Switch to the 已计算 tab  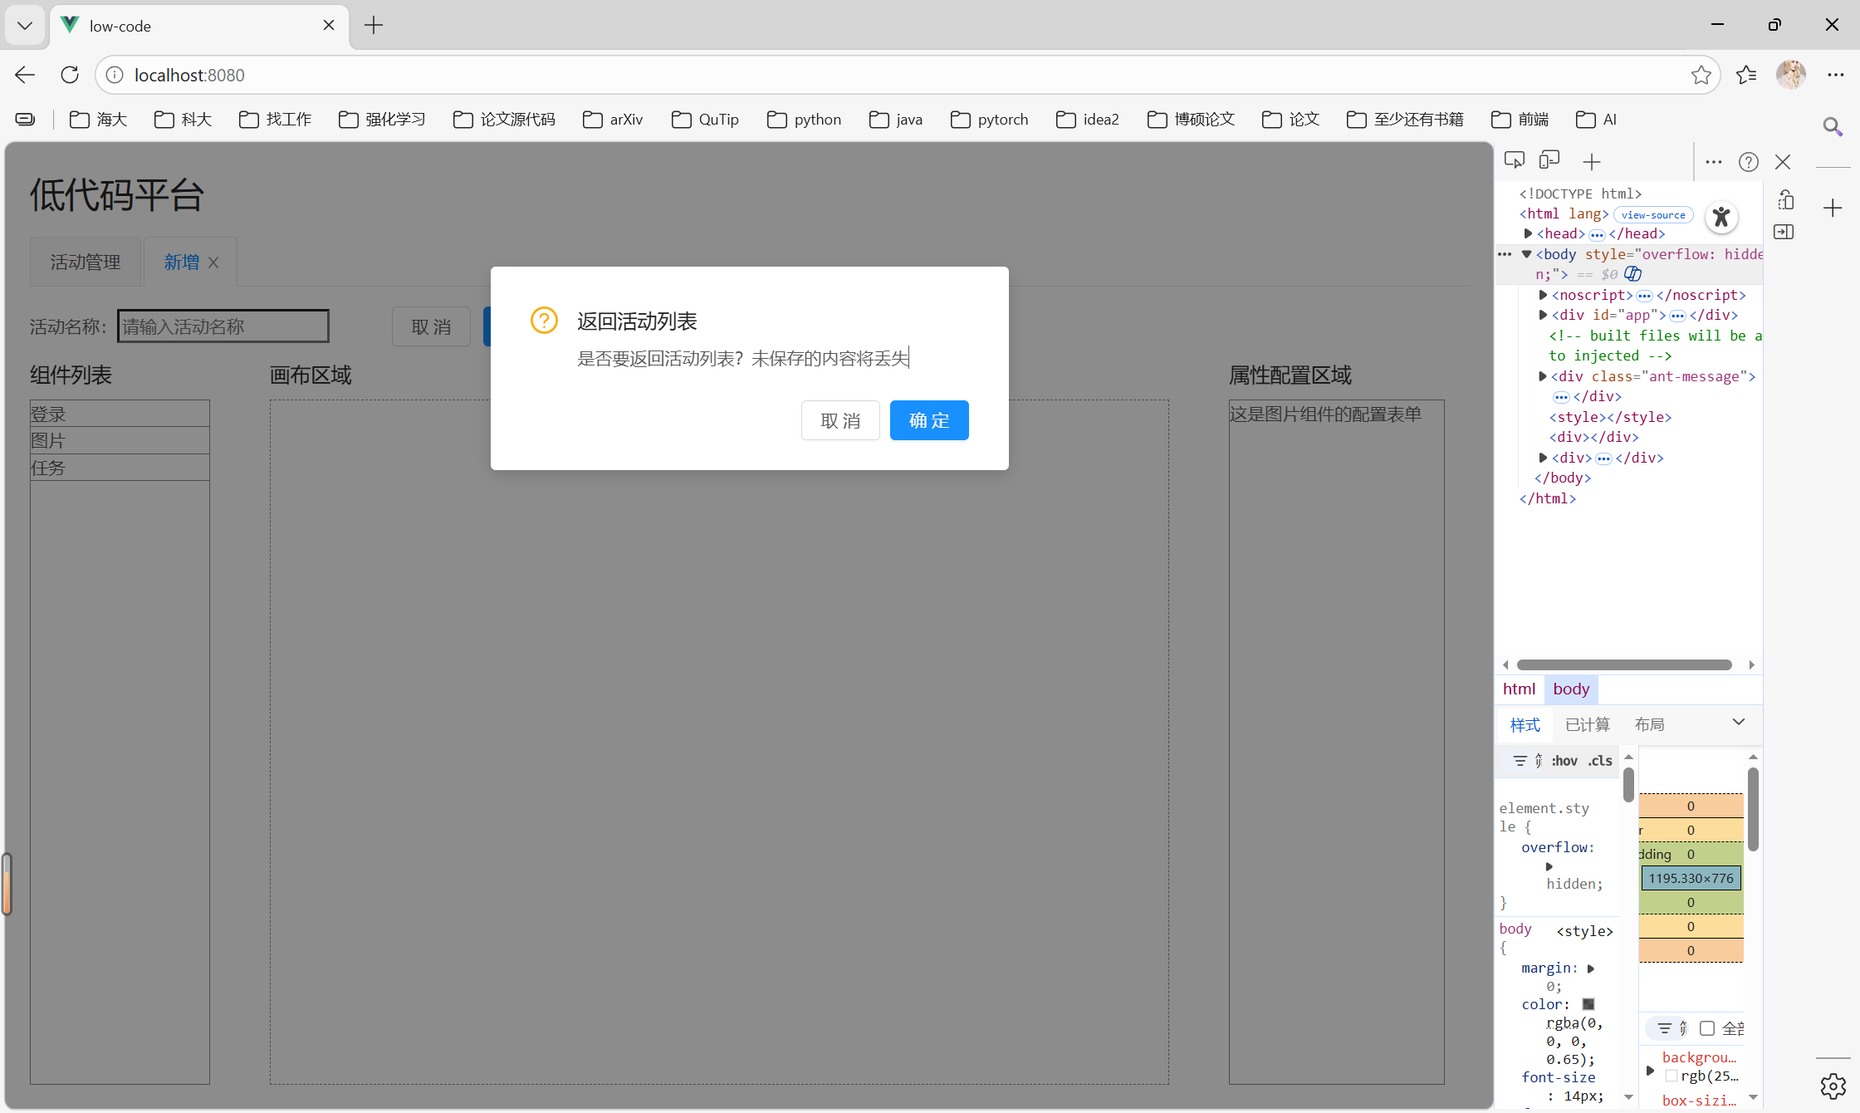coord(1587,725)
